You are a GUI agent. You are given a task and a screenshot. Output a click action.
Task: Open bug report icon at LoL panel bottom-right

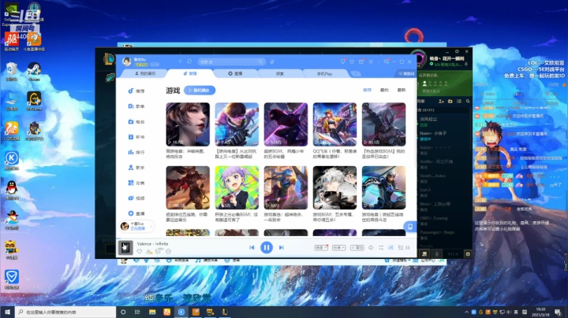pos(468,254)
